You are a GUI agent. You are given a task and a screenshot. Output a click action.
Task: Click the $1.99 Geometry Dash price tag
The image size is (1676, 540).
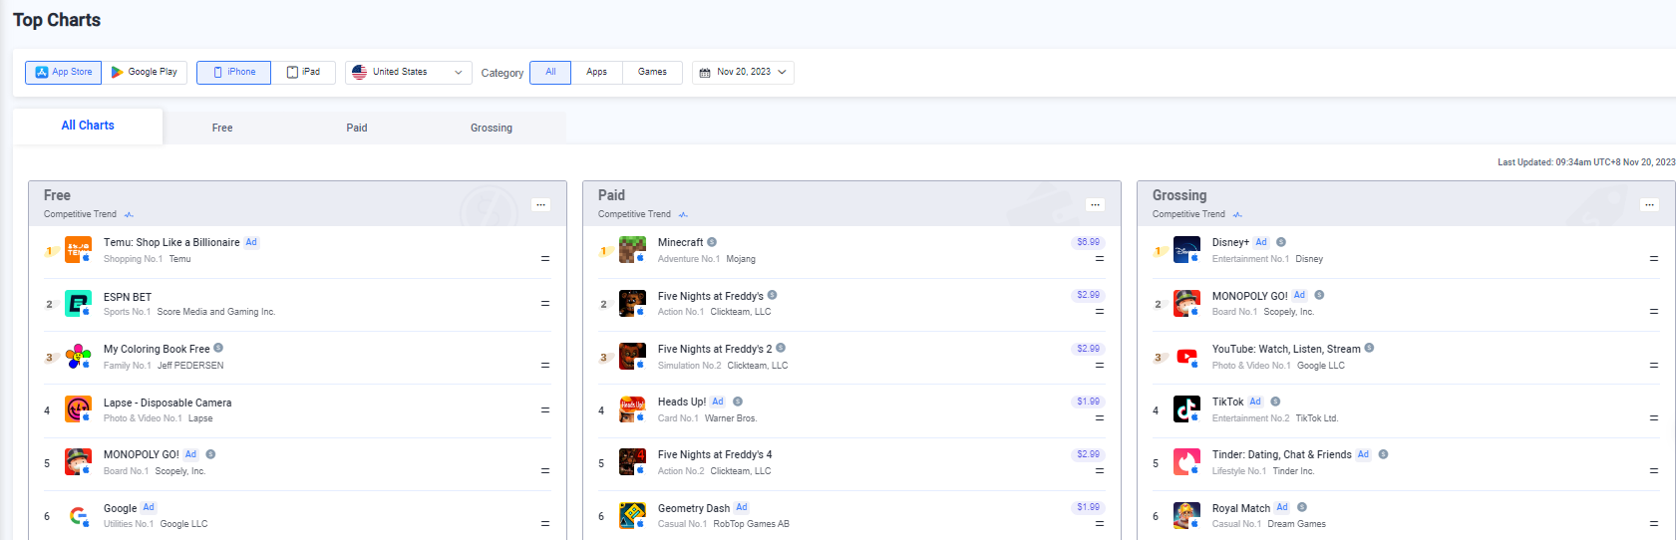point(1088,507)
